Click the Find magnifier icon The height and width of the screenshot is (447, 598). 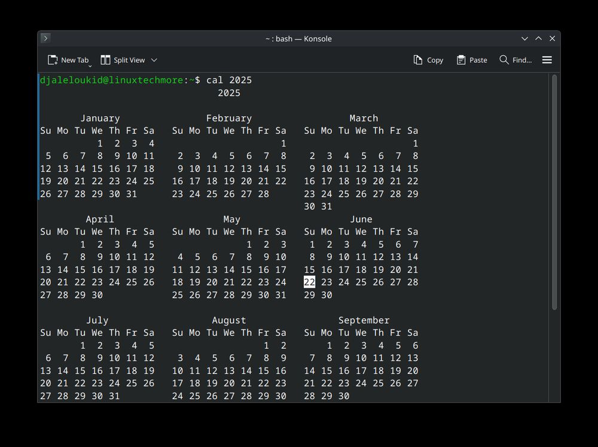tap(503, 60)
